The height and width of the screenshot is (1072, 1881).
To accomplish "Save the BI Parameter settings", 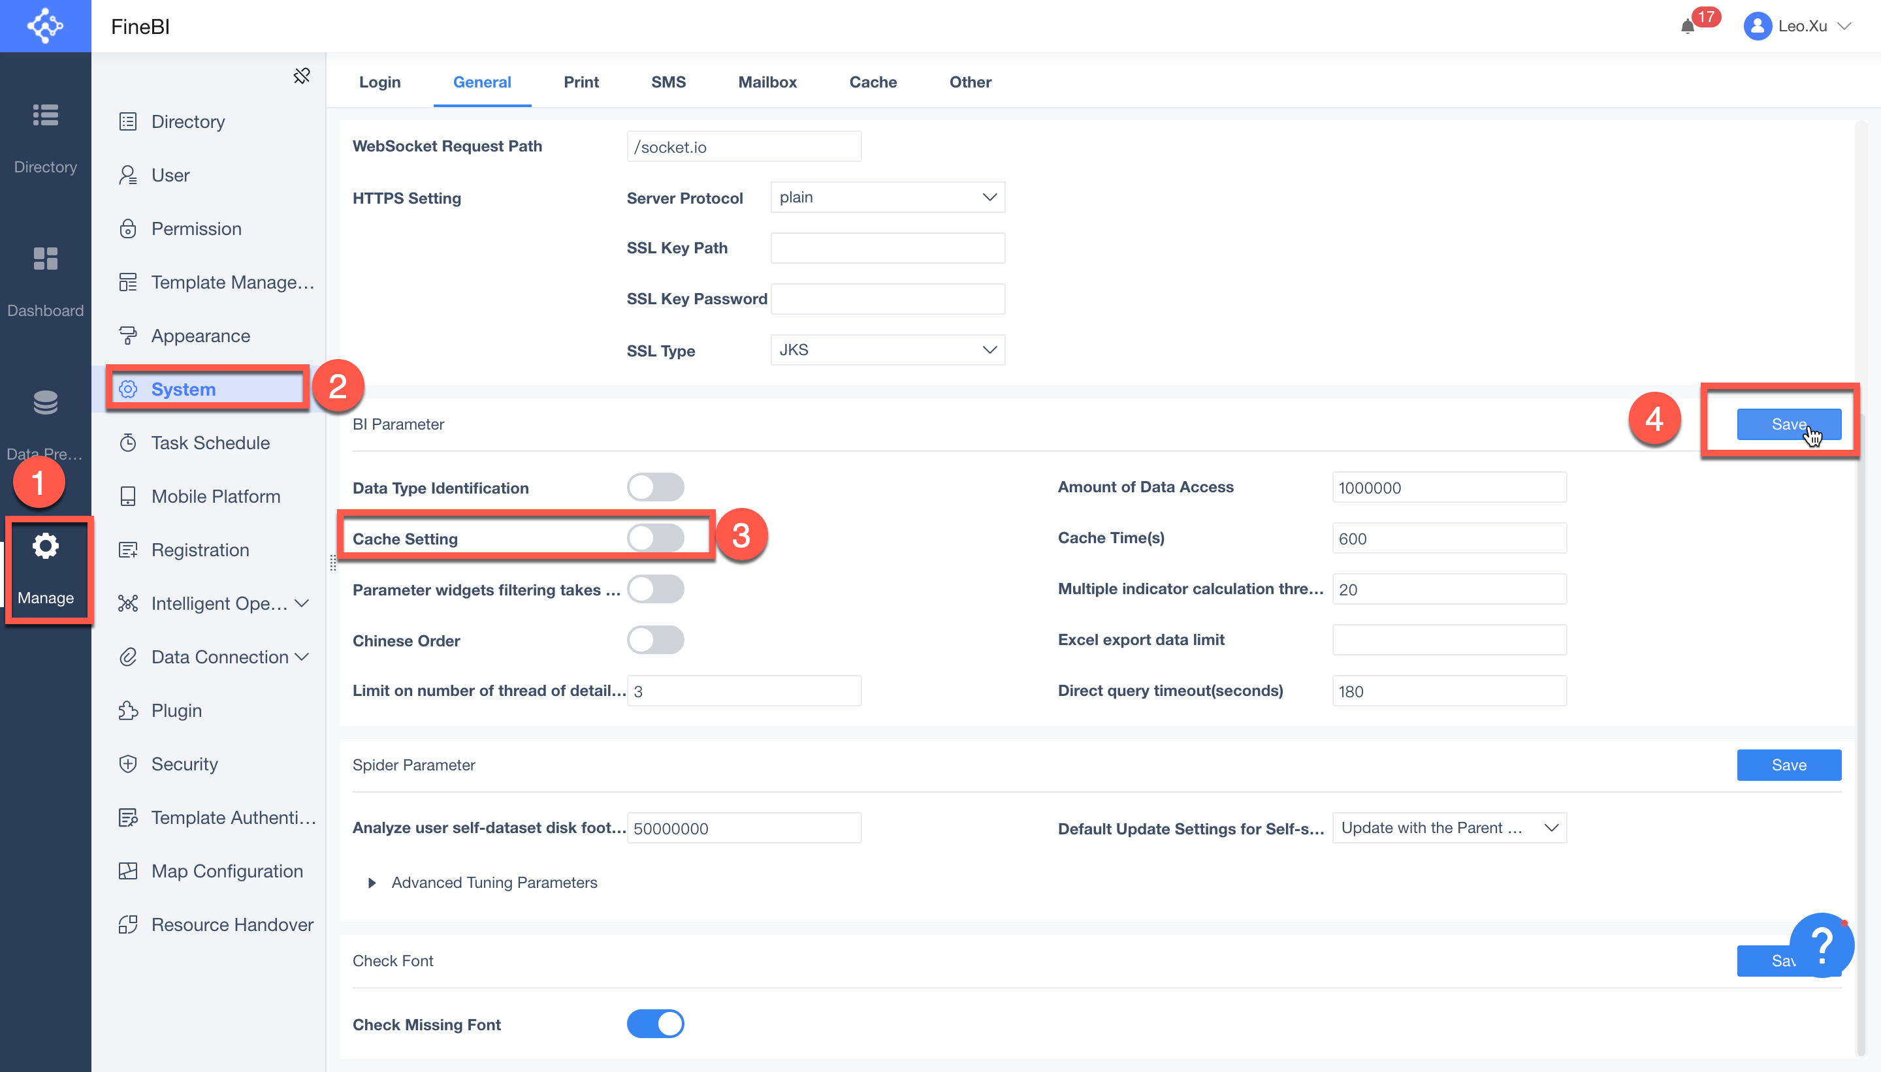I will pyautogui.click(x=1788, y=423).
